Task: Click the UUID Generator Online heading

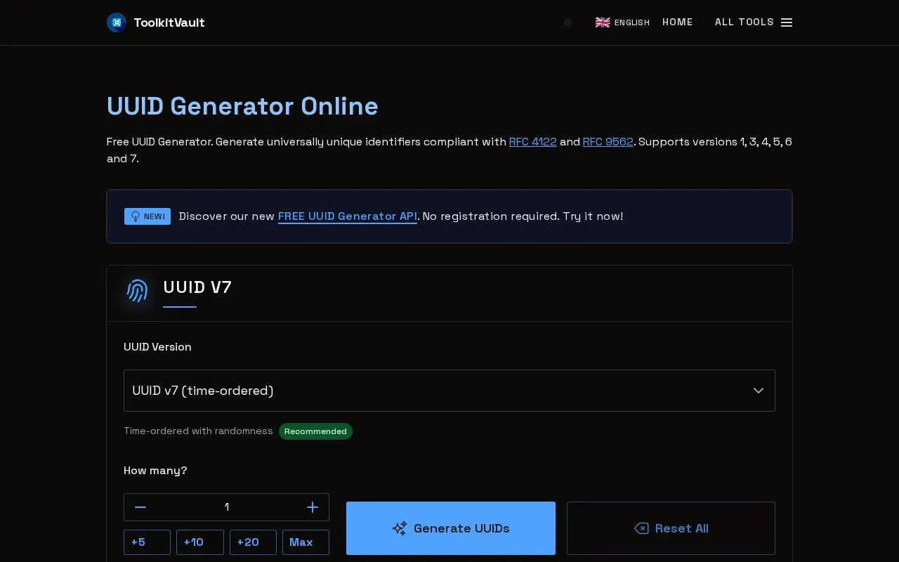Action: [x=242, y=106]
